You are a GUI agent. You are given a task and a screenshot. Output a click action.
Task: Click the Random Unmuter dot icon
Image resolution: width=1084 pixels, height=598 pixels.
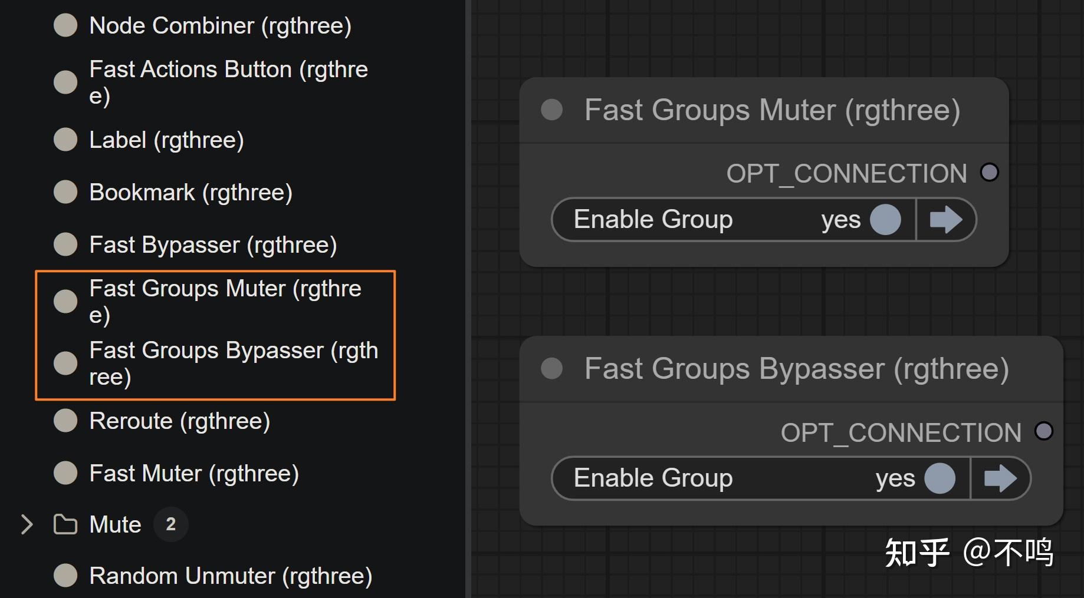click(65, 576)
